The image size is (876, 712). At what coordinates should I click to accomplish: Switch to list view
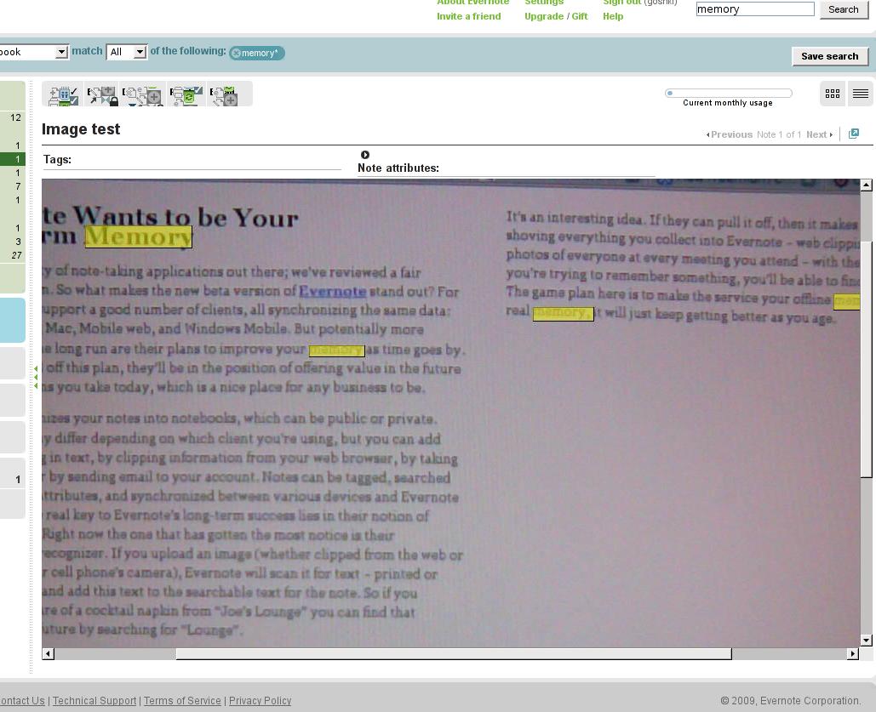(861, 94)
